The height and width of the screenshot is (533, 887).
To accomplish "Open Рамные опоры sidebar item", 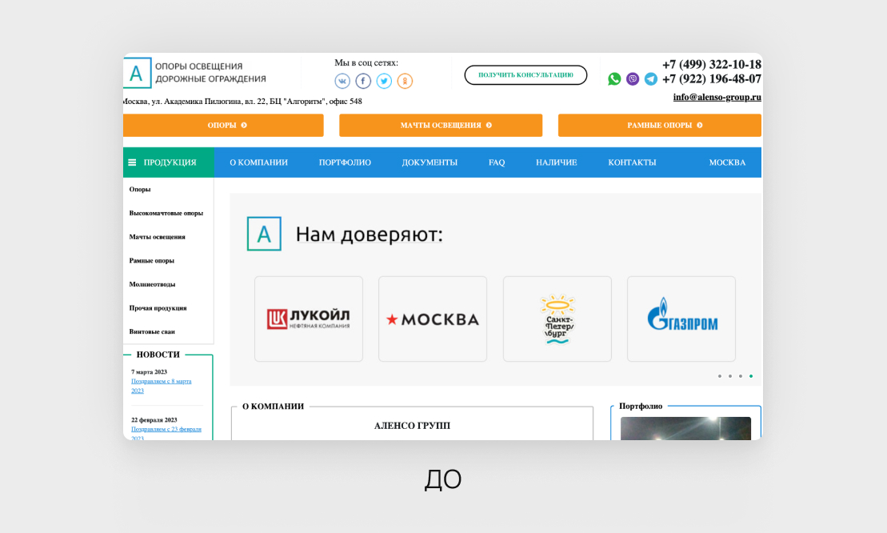I will [x=152, y=261].
